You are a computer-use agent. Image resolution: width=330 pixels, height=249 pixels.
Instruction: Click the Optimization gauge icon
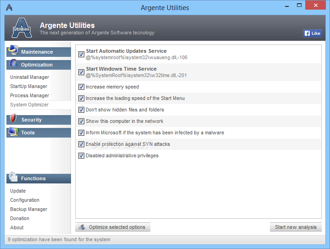(x=14, y=63)
